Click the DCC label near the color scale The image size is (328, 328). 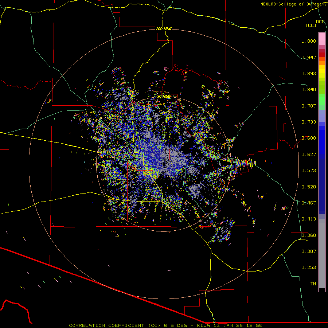pos(320,22)
